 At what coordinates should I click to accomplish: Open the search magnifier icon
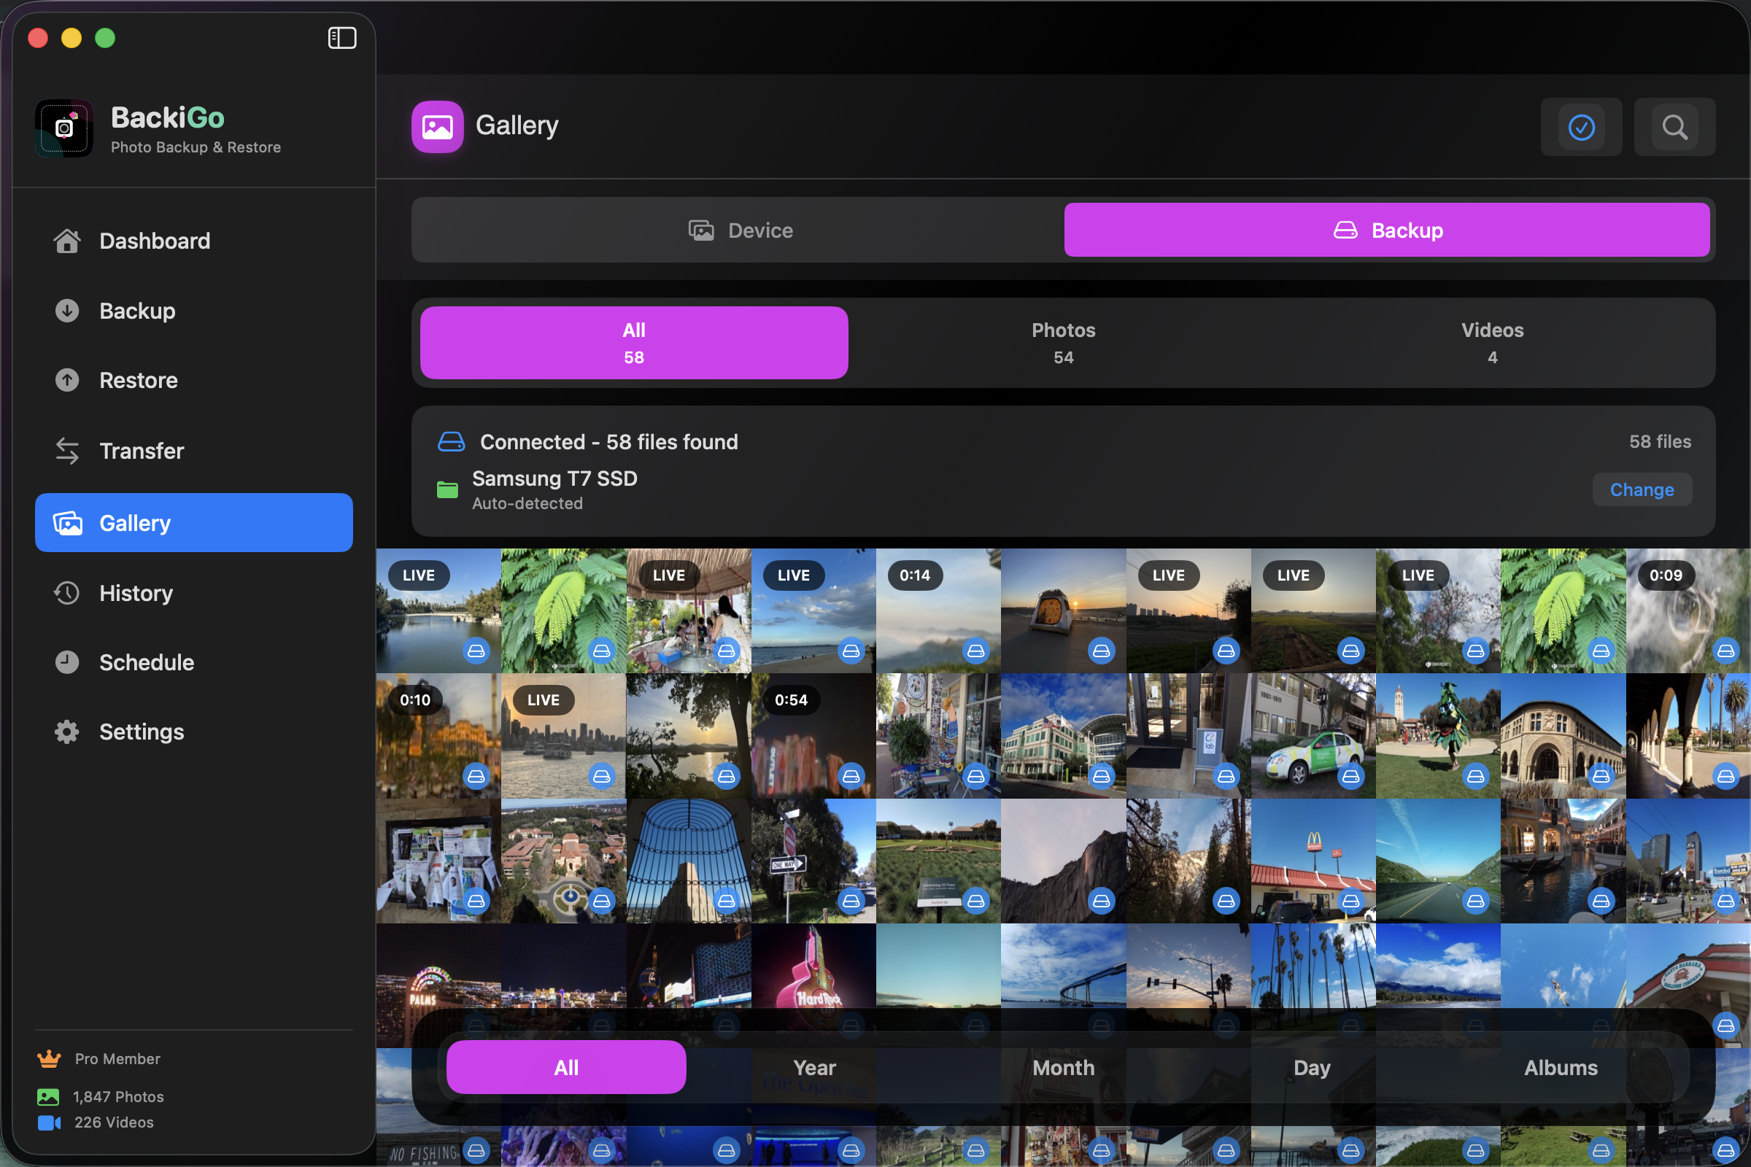[1674, 127]
